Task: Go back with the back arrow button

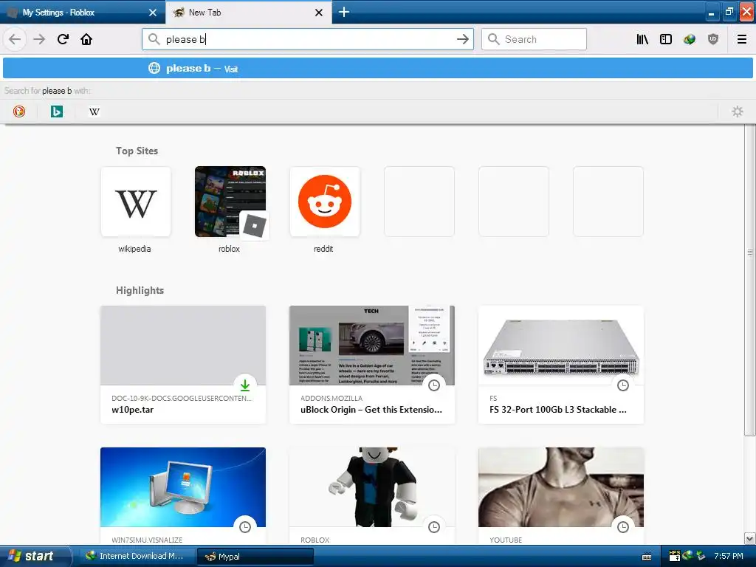Action: [15, 39]
